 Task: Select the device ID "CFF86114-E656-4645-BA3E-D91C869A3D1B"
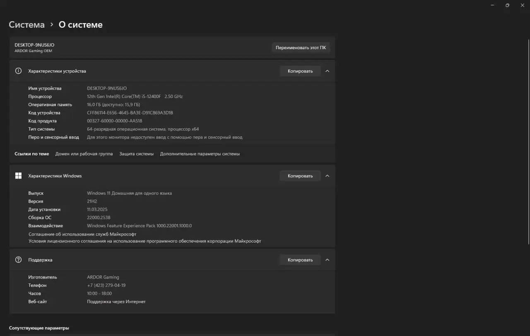coord(130,113)
